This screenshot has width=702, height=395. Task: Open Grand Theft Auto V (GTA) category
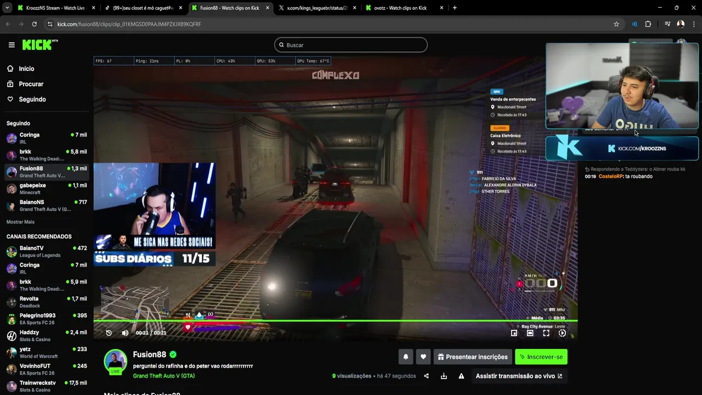(163, 376)
